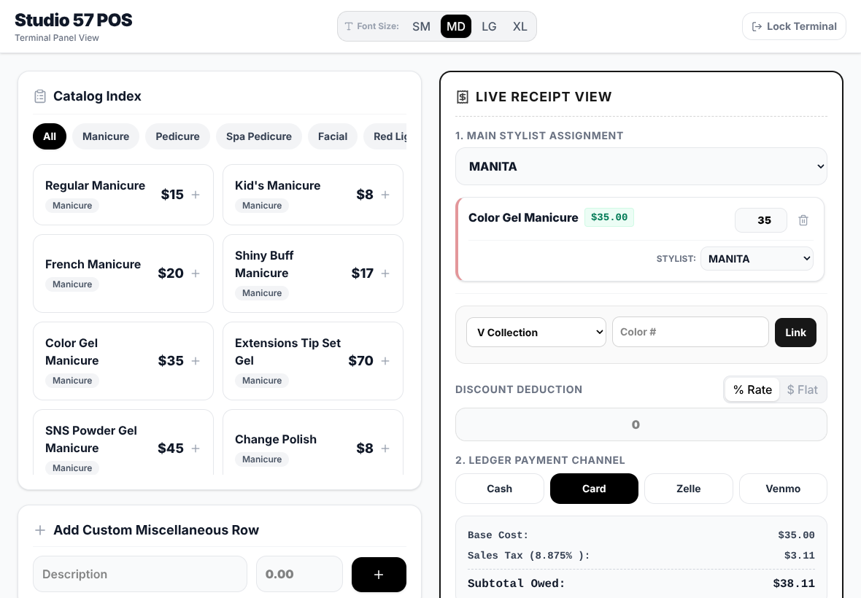Choose Zelle as the payment channel
This screenshot has height=598, width=861.
pos(689,489)
